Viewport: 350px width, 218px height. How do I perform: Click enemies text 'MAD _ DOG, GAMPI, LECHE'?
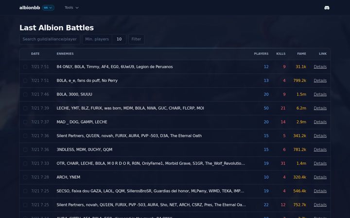coord(82,122)
